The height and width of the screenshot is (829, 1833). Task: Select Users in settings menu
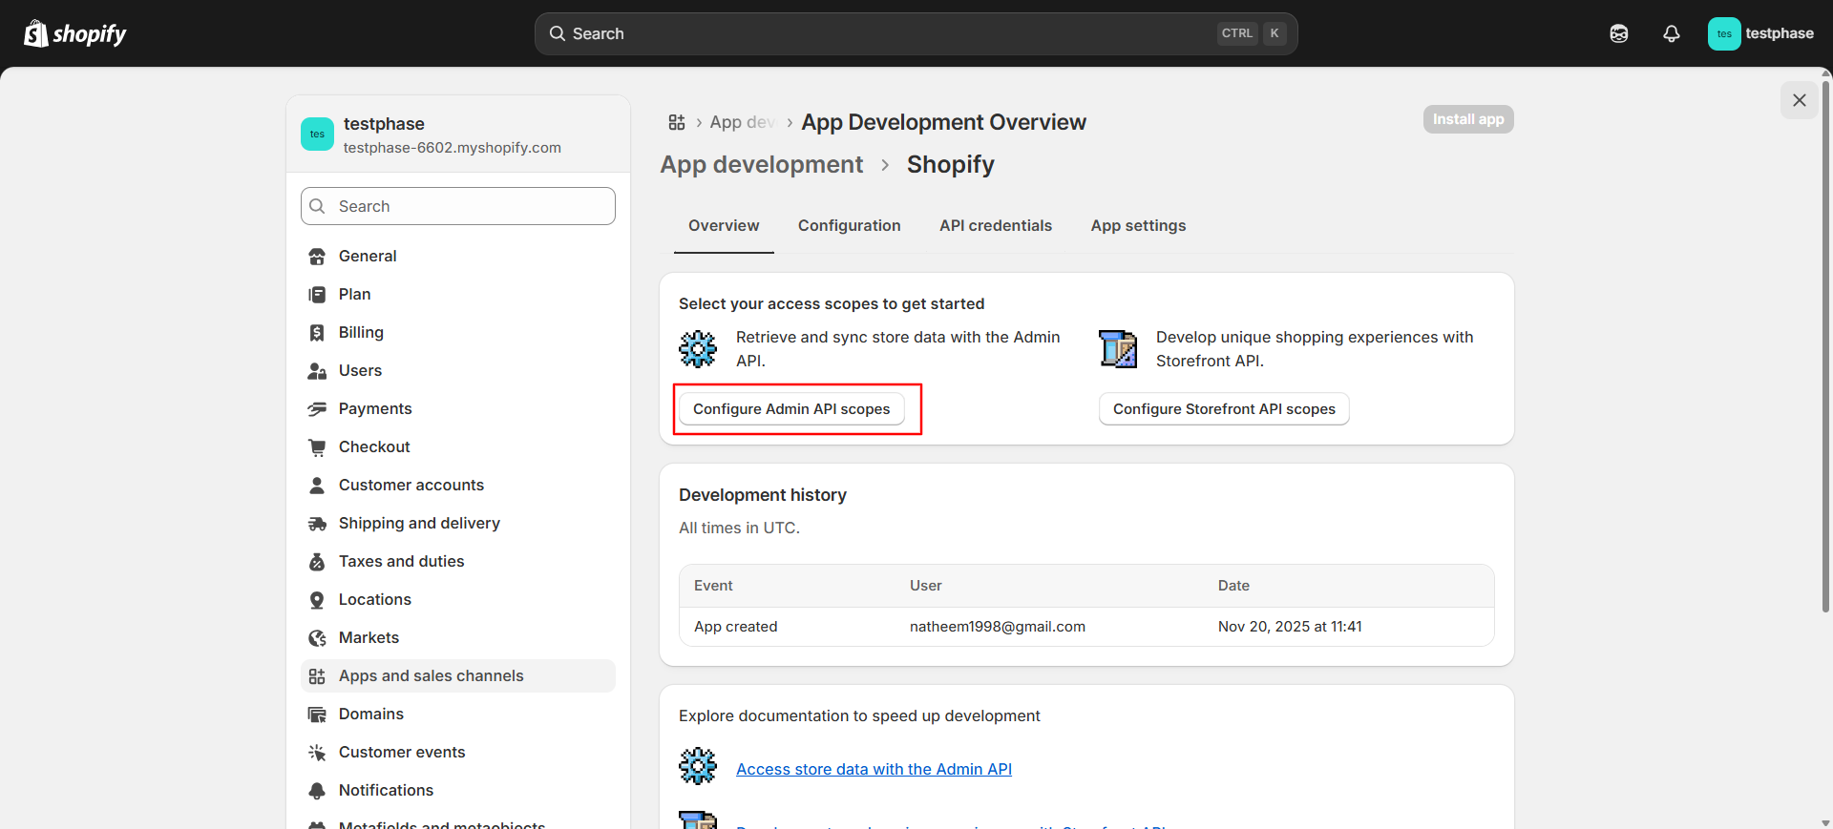(458, 370)
